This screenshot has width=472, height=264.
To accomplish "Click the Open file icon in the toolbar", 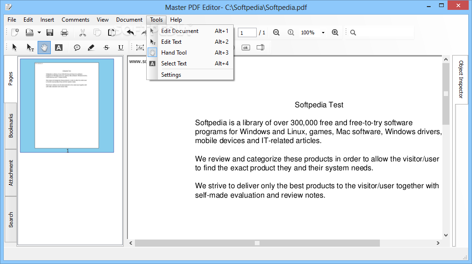I will click(x=29, y=32).
